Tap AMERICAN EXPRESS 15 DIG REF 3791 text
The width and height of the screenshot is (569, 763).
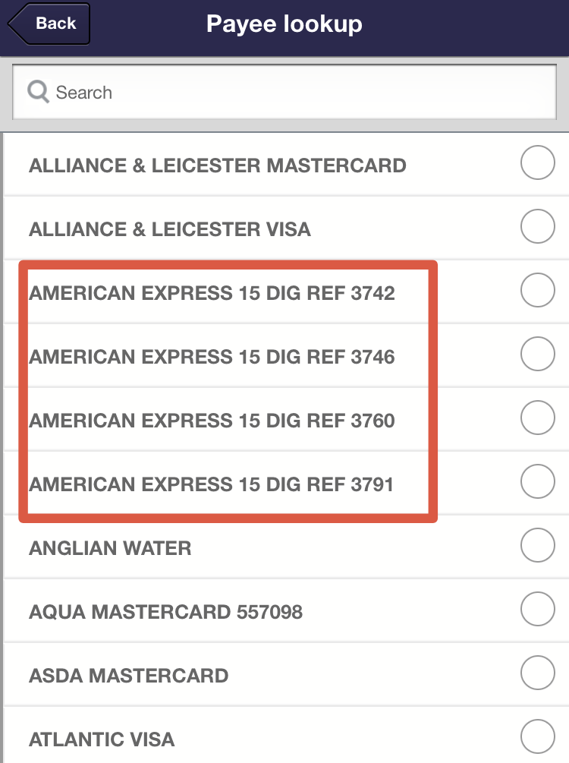[212, 484]
